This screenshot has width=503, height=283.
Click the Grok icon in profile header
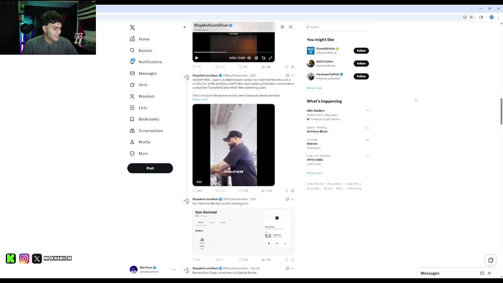[x=282, y=27]
